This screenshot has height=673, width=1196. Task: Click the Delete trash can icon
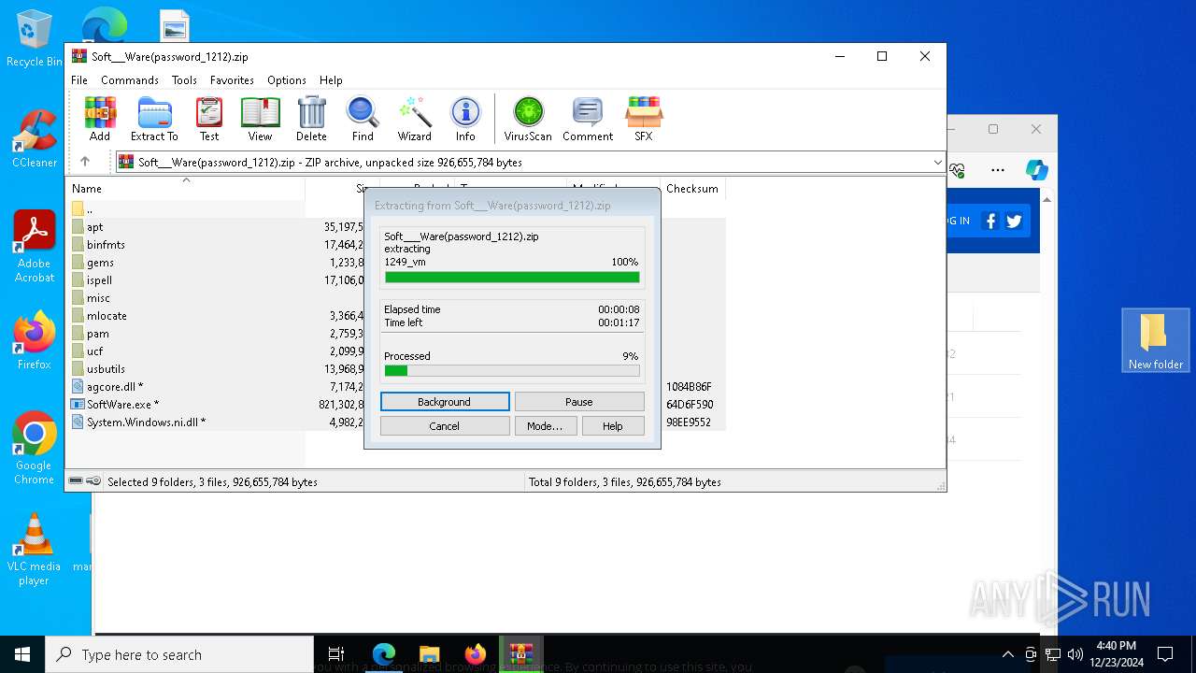click(311, 119)
